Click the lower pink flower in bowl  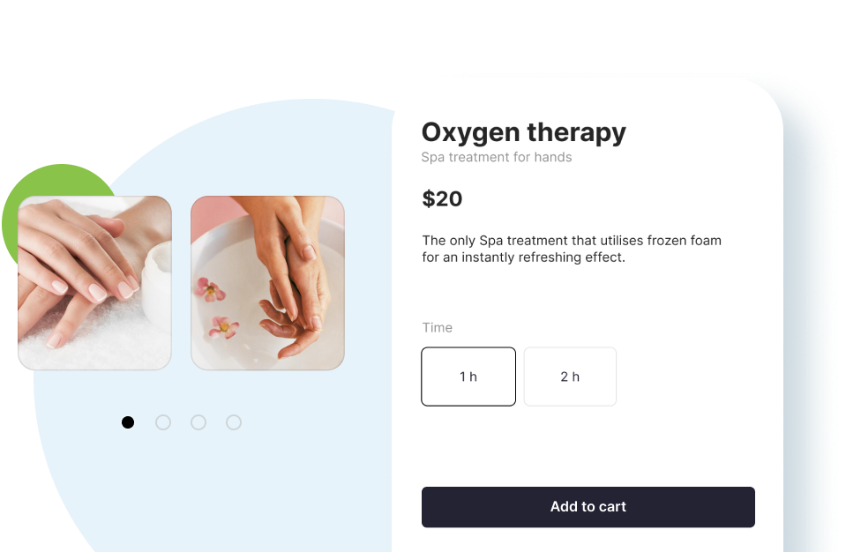pyautogui.click(x=223, y=327)
